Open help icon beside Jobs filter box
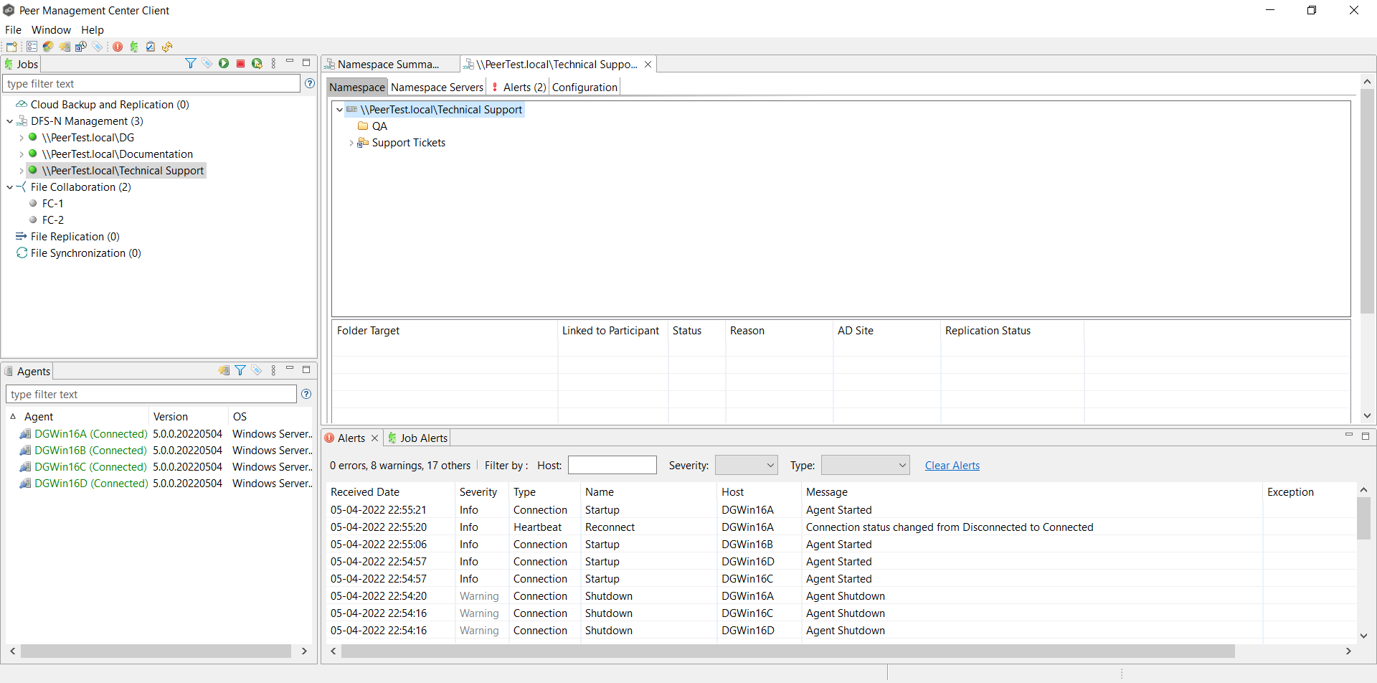The image size is (1377, 683). (310, 83)
